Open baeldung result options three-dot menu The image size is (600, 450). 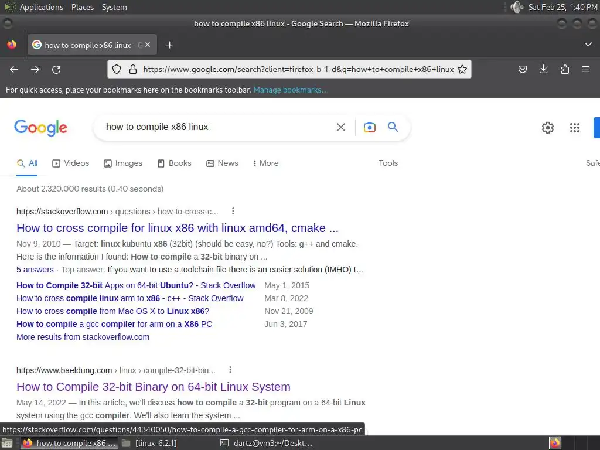[x=230, y=370]
